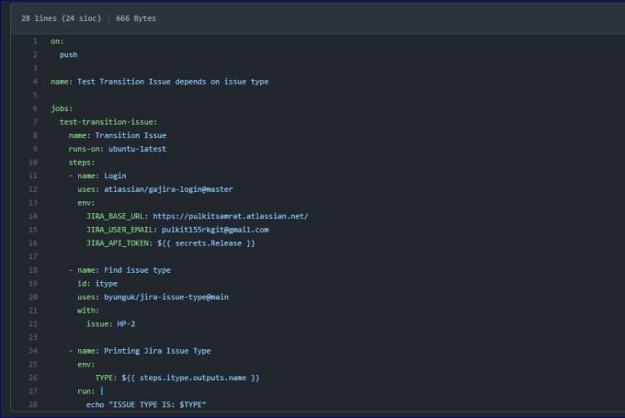
Task: Click 'atlassian/gajira-login@master' action reference
Action: tap(168, 189)
